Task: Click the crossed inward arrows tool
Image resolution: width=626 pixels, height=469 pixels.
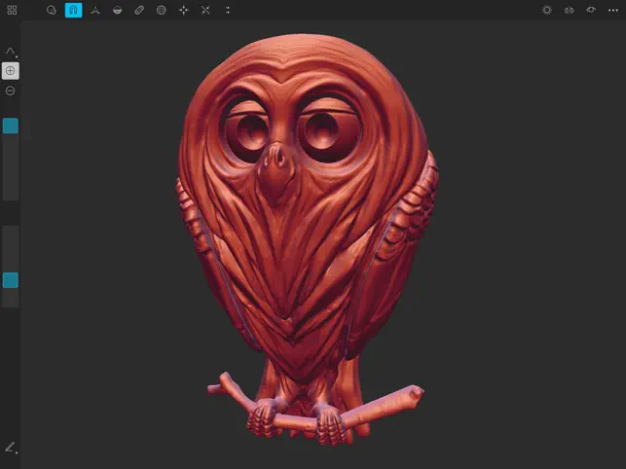Action: [x=205, y=10]
